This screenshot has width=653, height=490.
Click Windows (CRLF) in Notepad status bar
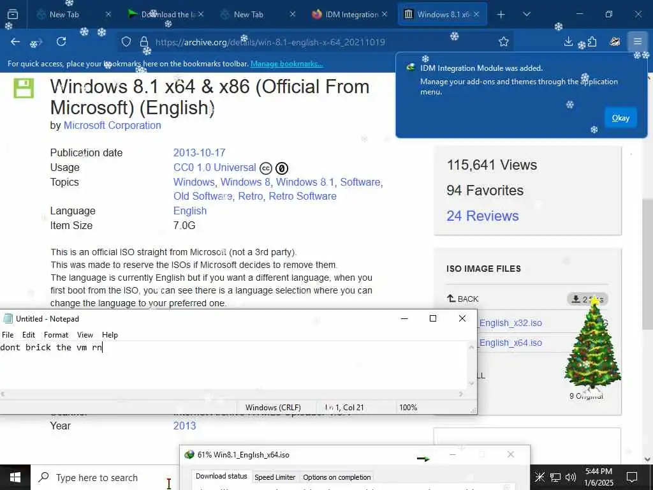click(x=273, y=408)
